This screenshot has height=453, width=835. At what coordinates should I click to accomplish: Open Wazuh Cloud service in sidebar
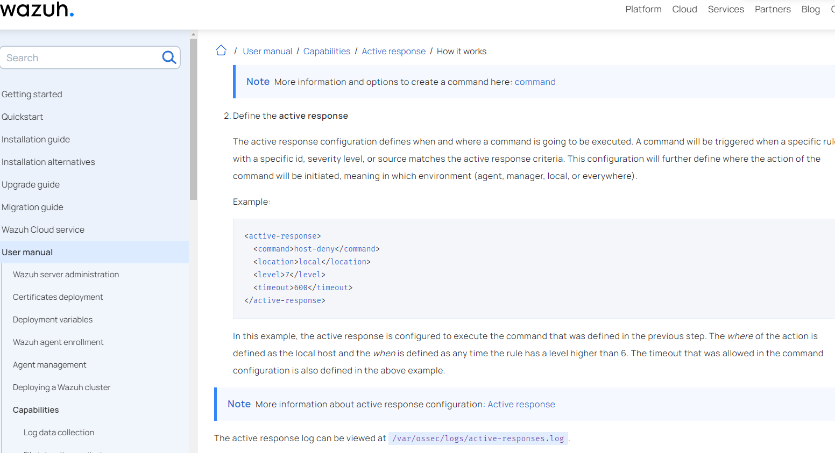[x=43, y=229]
